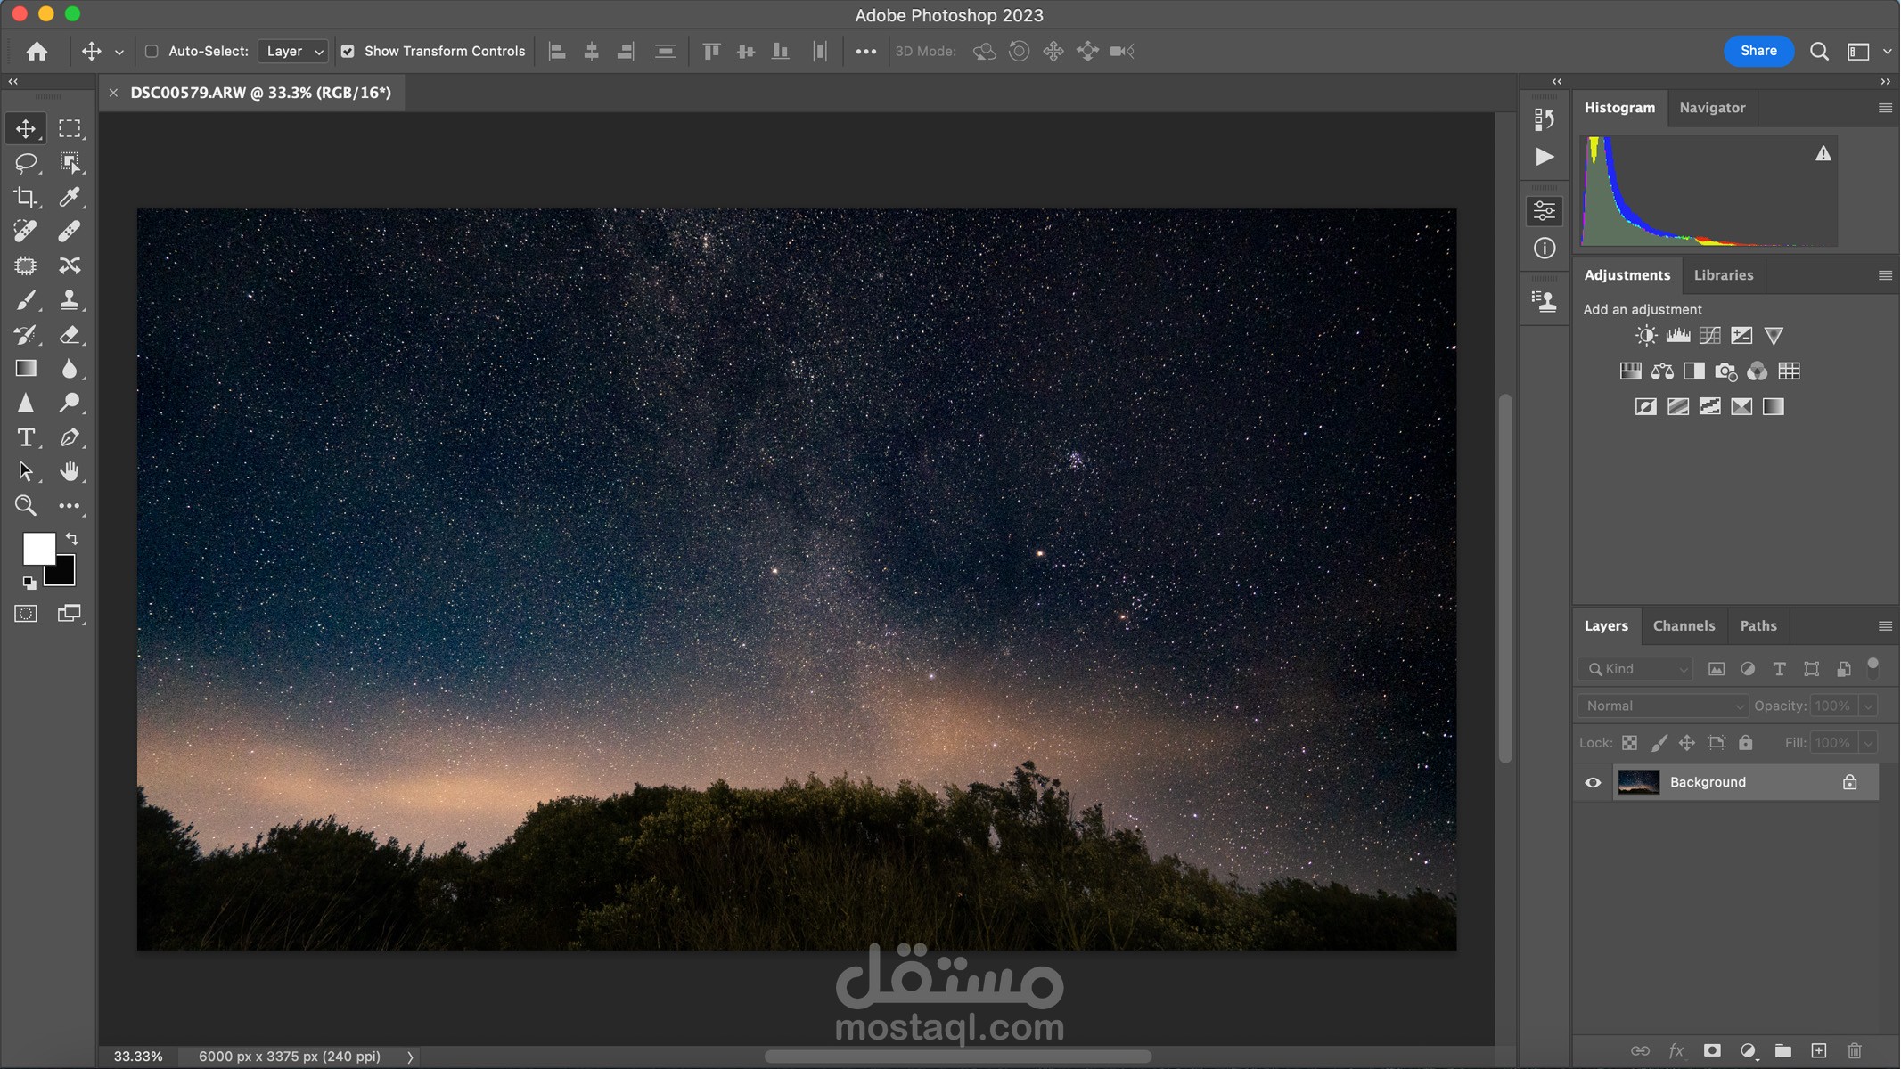
Task: Open the Histogram tab
Action: click(1619, 108)
